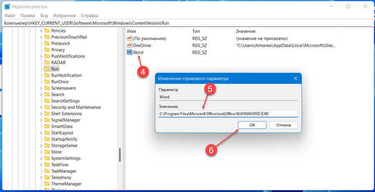Screen dimensions: 375x192
Task: Select the OneDrive value name
Action: point(142,45)
